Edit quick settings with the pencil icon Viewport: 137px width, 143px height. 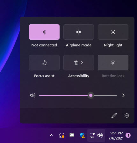[114, 115]
